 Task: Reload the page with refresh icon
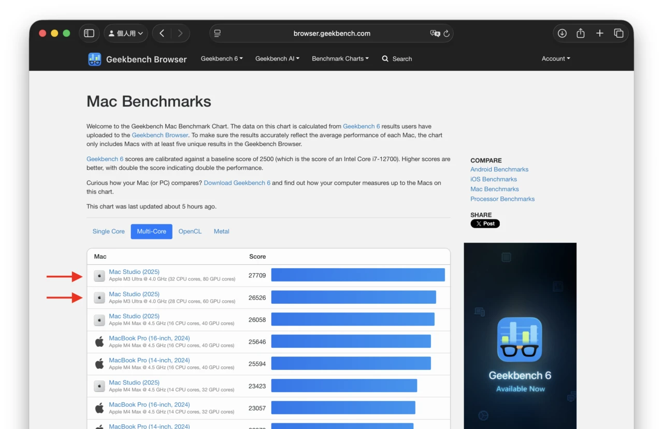[x=446, y=34]
